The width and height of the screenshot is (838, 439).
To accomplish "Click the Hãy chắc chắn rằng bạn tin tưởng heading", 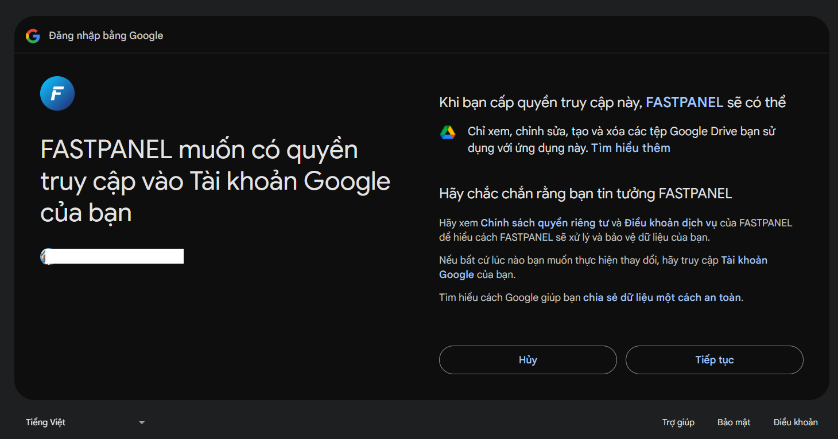I will click(x=585, y=194).
